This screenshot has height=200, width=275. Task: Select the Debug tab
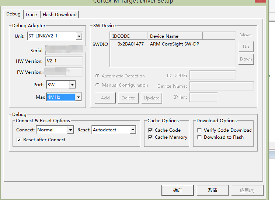tap(14, 14)
